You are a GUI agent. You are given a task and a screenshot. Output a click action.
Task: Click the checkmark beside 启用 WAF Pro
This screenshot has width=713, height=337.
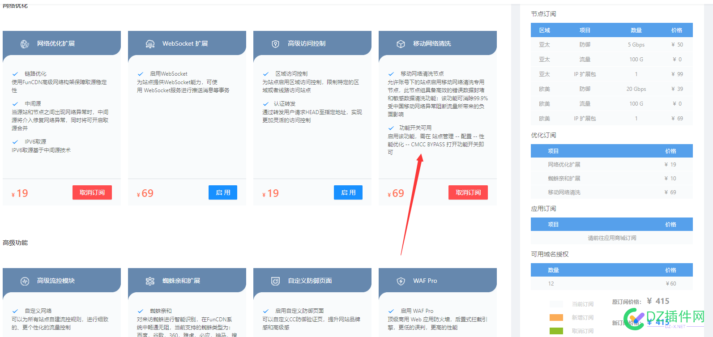coord(391,311)
